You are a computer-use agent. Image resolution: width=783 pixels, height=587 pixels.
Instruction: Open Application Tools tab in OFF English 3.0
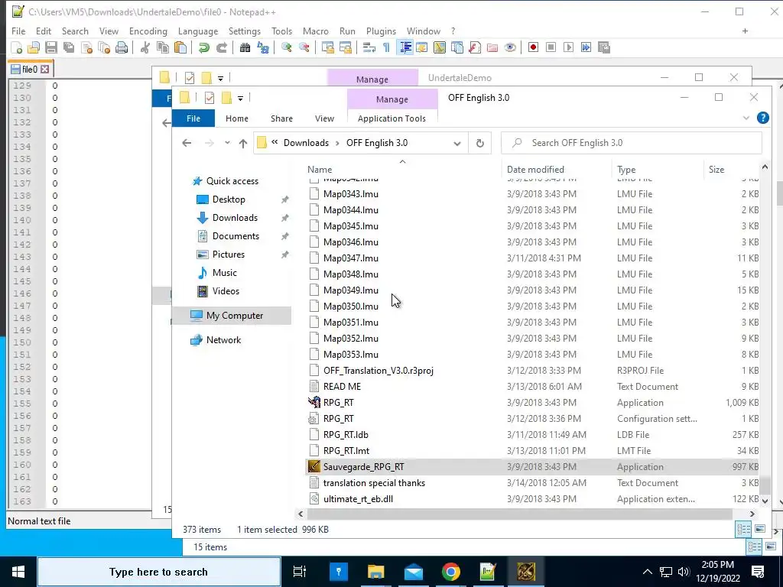tap(392, 118)
